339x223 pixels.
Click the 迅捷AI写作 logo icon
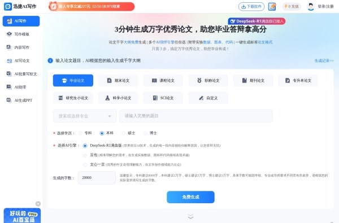click(x=8, y=6)
